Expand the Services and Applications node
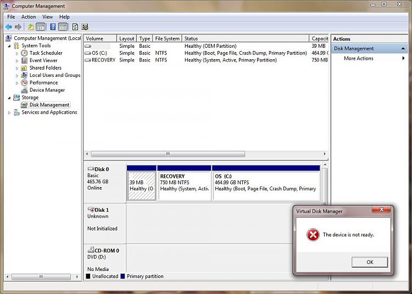 (9, 112)
